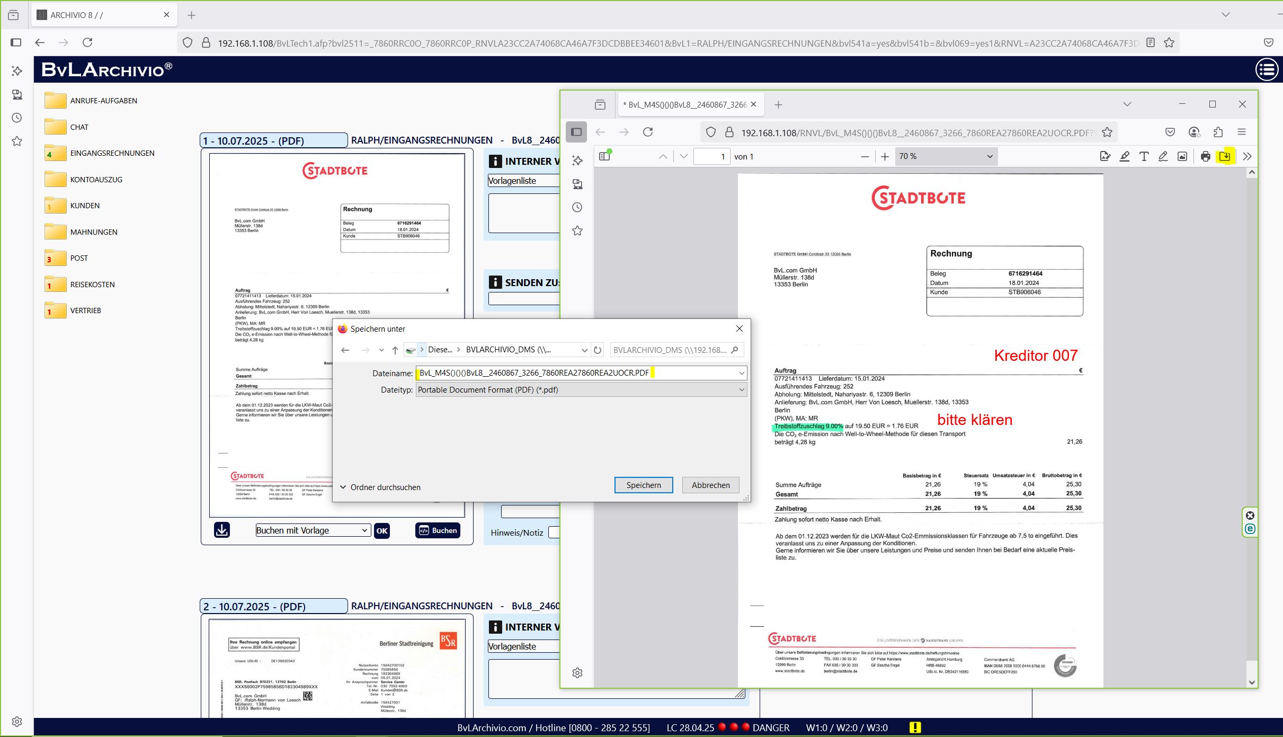Open the 70 % zoom level dropdown
The height and width of the screenshot is (737, 1283).
coord(946,156)
